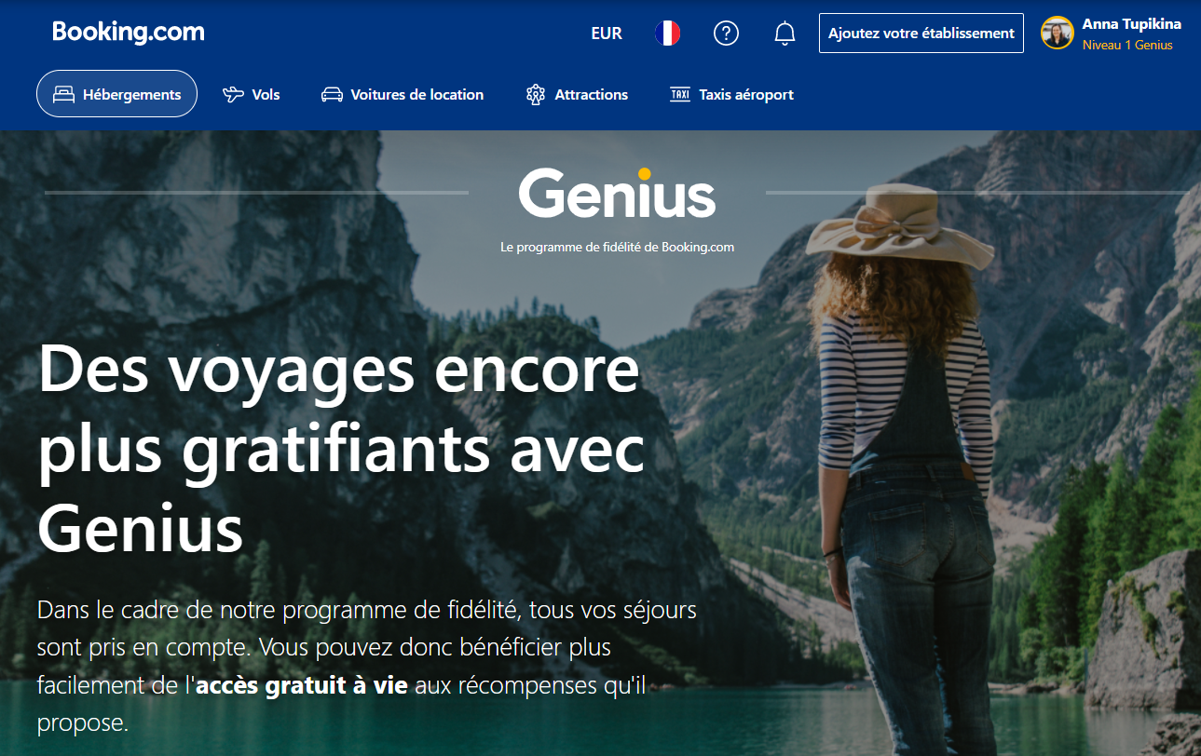Click the bed icon in Hébergements
Screen dimensions: 1201x756
[63, 94]
